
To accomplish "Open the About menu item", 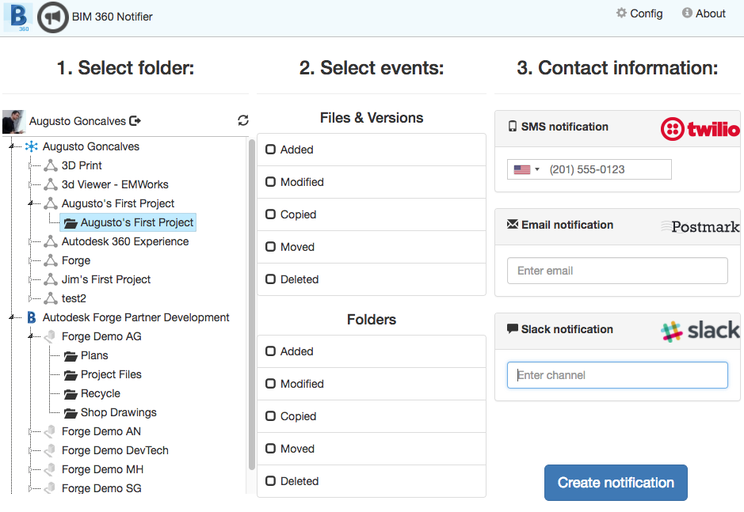I will [x=704, y=13].
